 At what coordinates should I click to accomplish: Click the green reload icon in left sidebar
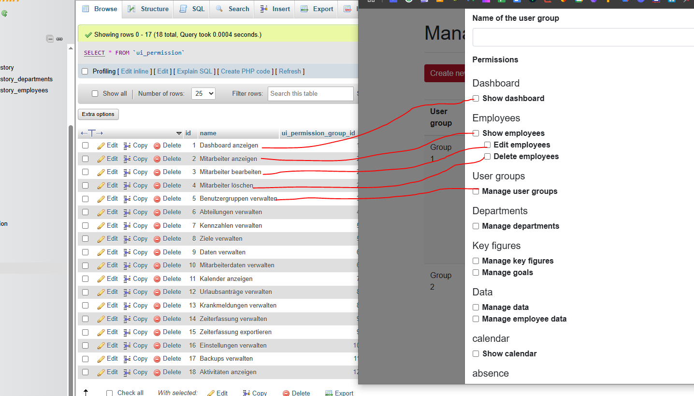pyautogui.click(x=4, y=14)
